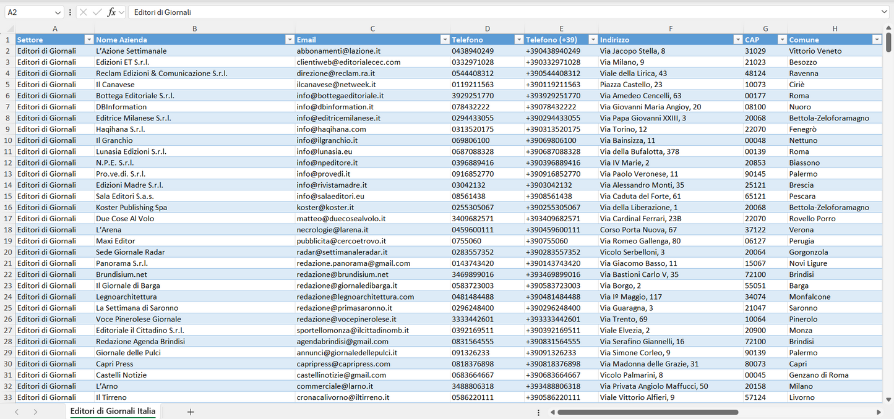
Task: Open the Comune column filter dropdown
Action: (876, 40)
